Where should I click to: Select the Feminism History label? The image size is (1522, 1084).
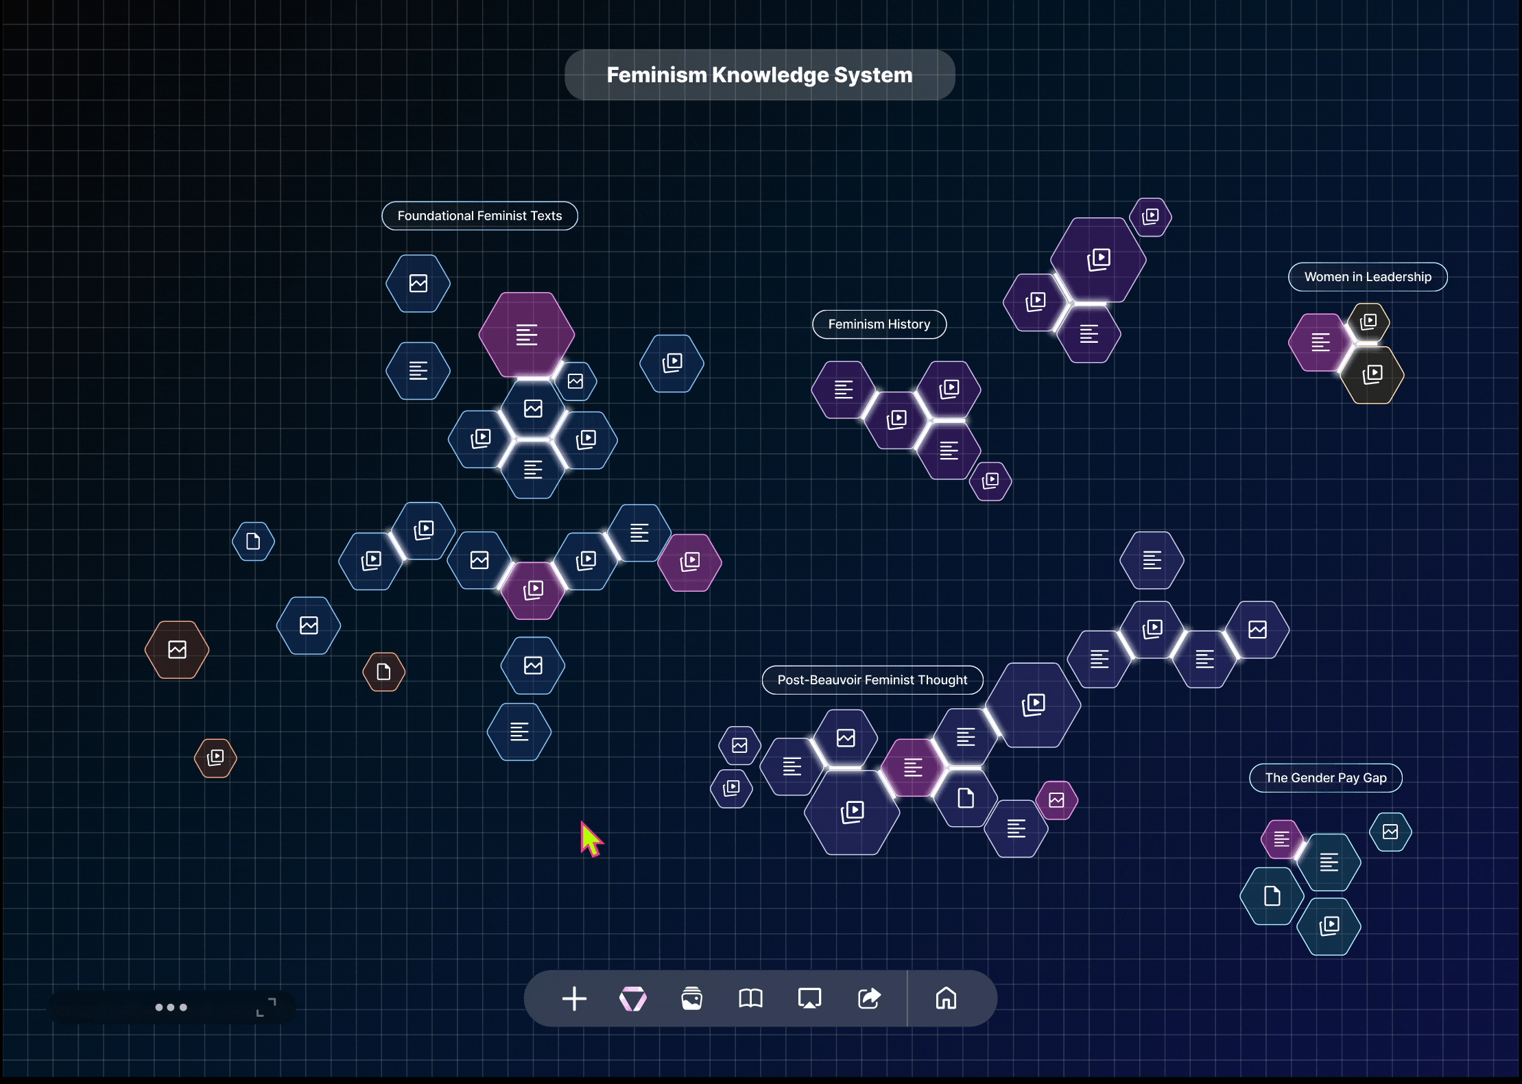click(879, 324)
